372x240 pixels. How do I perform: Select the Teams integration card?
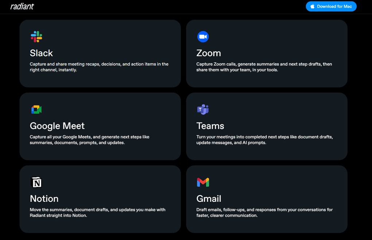point(267,126)
